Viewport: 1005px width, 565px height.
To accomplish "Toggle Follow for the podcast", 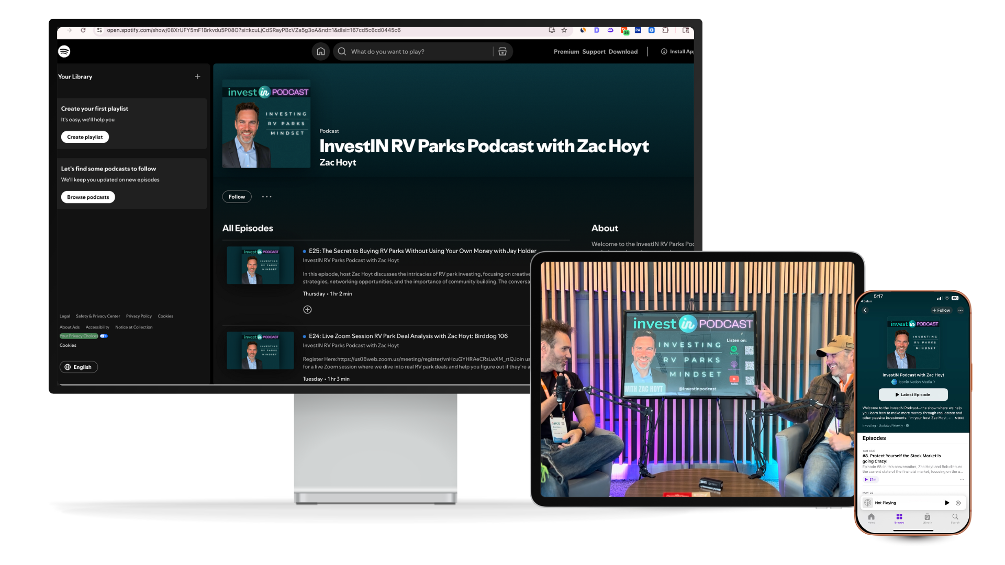I will pyautogui.click(x=237, y=197).
